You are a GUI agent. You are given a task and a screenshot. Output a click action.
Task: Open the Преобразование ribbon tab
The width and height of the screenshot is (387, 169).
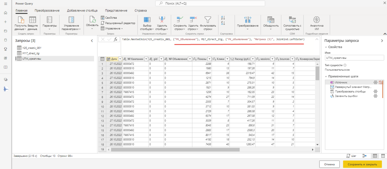click(47, 11)
